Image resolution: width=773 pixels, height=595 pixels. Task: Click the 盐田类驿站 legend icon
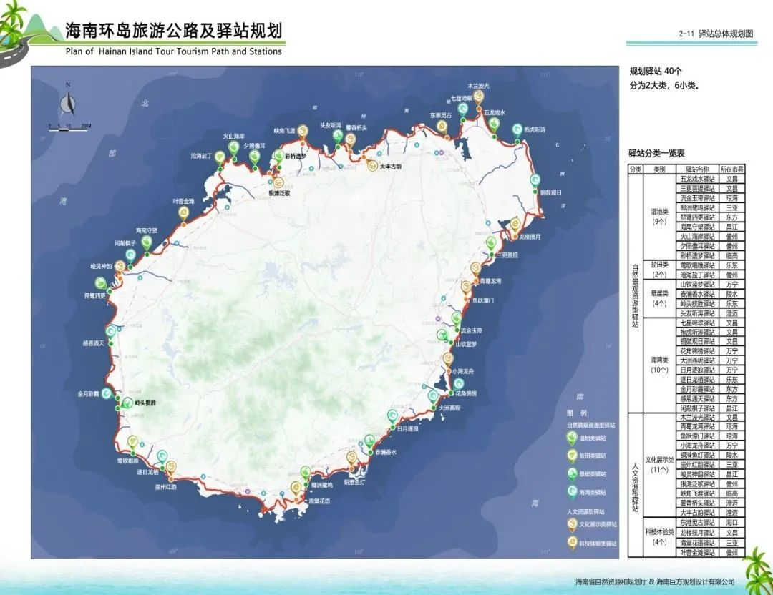571,456
